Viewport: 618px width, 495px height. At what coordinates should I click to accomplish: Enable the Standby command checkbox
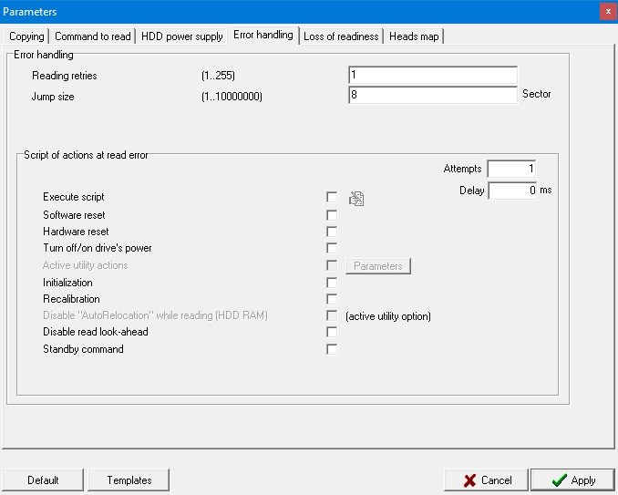pos(332,349)
